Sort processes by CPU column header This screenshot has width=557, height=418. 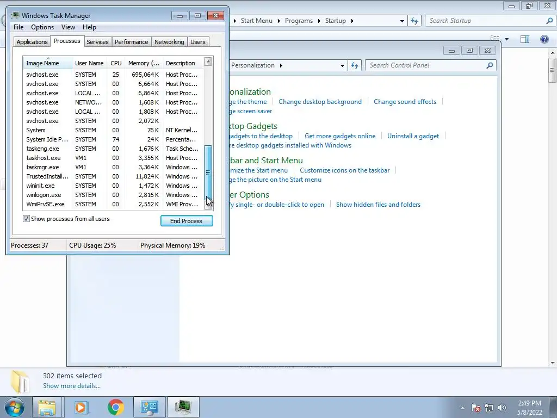tap(116, 63)
